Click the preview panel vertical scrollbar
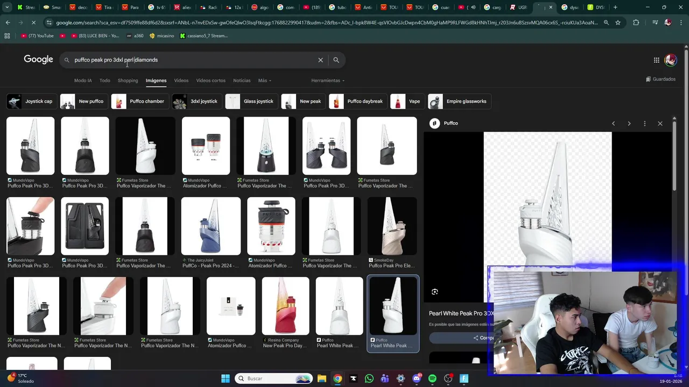The height and width of the screenshot is (387, 689). pos(675,156)
